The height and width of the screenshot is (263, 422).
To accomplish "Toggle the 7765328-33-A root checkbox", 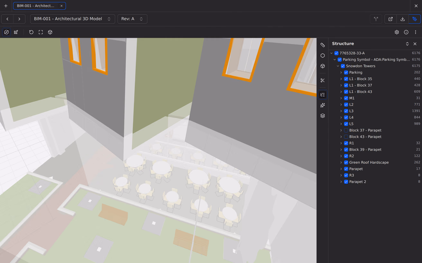I will [x=336, y=53].
